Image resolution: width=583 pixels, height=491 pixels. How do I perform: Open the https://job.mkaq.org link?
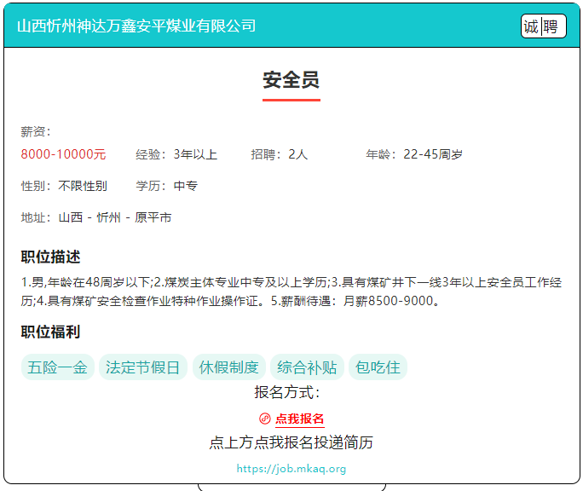click(x=291, y=469)
